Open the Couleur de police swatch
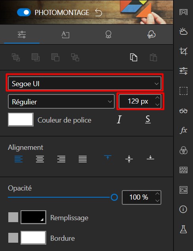Viewport: 193px width, 251px height. (21, 120)
